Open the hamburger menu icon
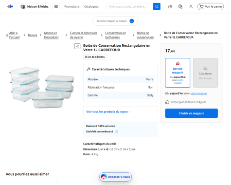This screenshot has height=185, width=231. 56,6
